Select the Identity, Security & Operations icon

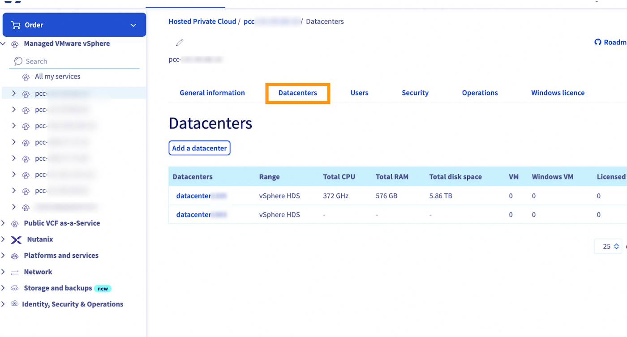coord(14,304)
